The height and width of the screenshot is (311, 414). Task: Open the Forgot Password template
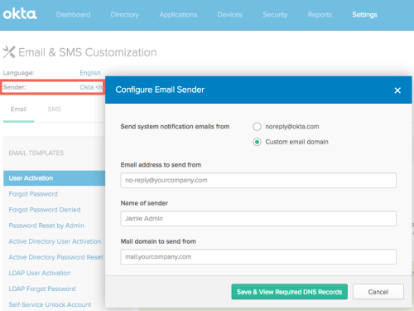[33, 194]
